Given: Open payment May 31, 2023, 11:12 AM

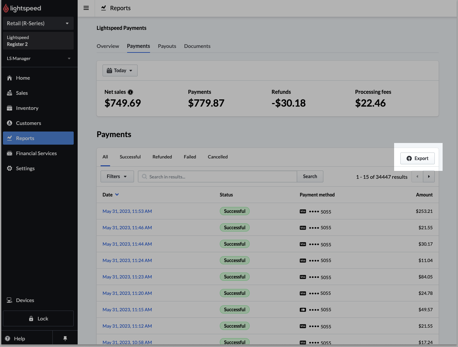Looking at the screenshot, I should pos(127,326).
